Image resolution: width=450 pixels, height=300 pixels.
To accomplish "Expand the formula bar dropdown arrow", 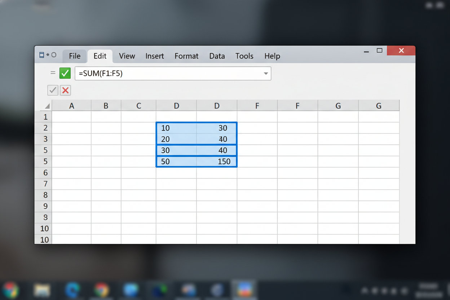I will pos(266,74).
